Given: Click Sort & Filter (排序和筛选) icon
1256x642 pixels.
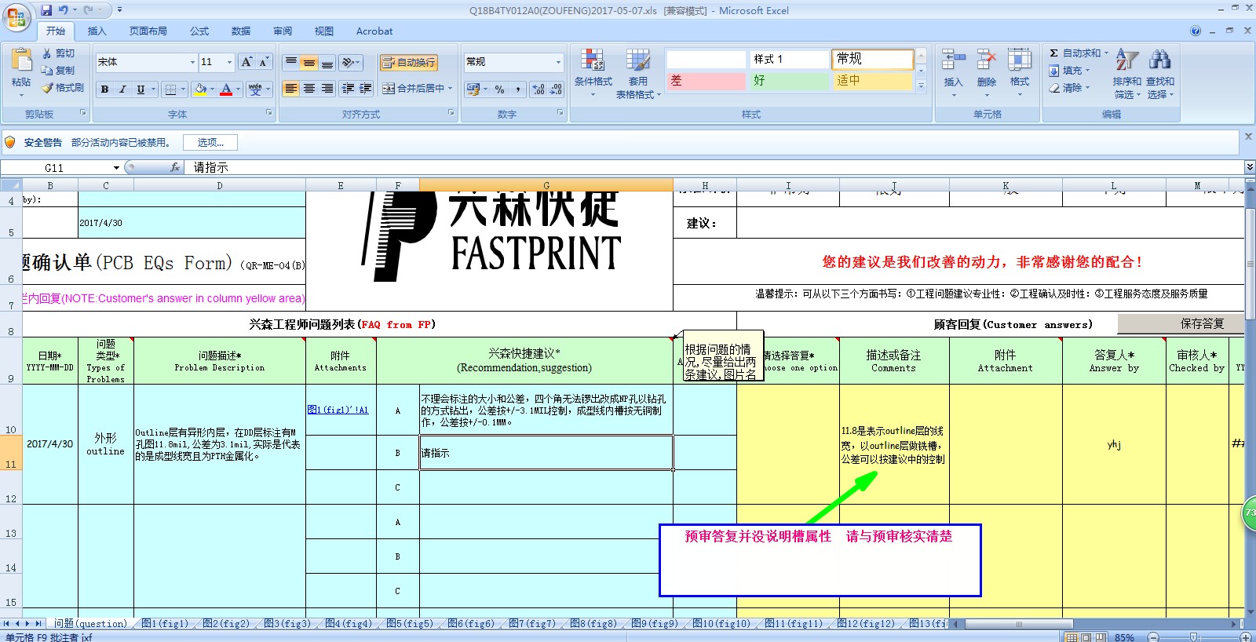Looking at the screenshot, I should [1127, 60].
